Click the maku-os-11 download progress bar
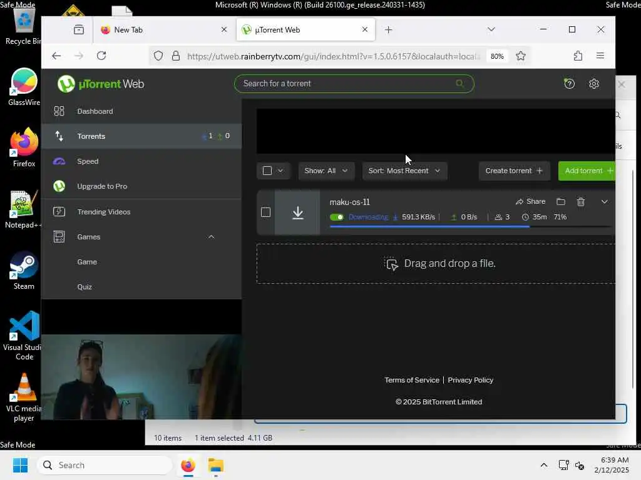 tap(471, 226)
